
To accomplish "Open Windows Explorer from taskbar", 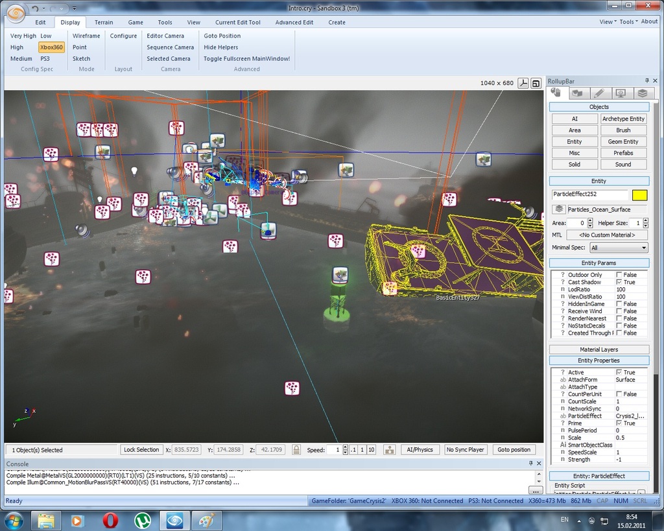I will click(x=46, y=521).
